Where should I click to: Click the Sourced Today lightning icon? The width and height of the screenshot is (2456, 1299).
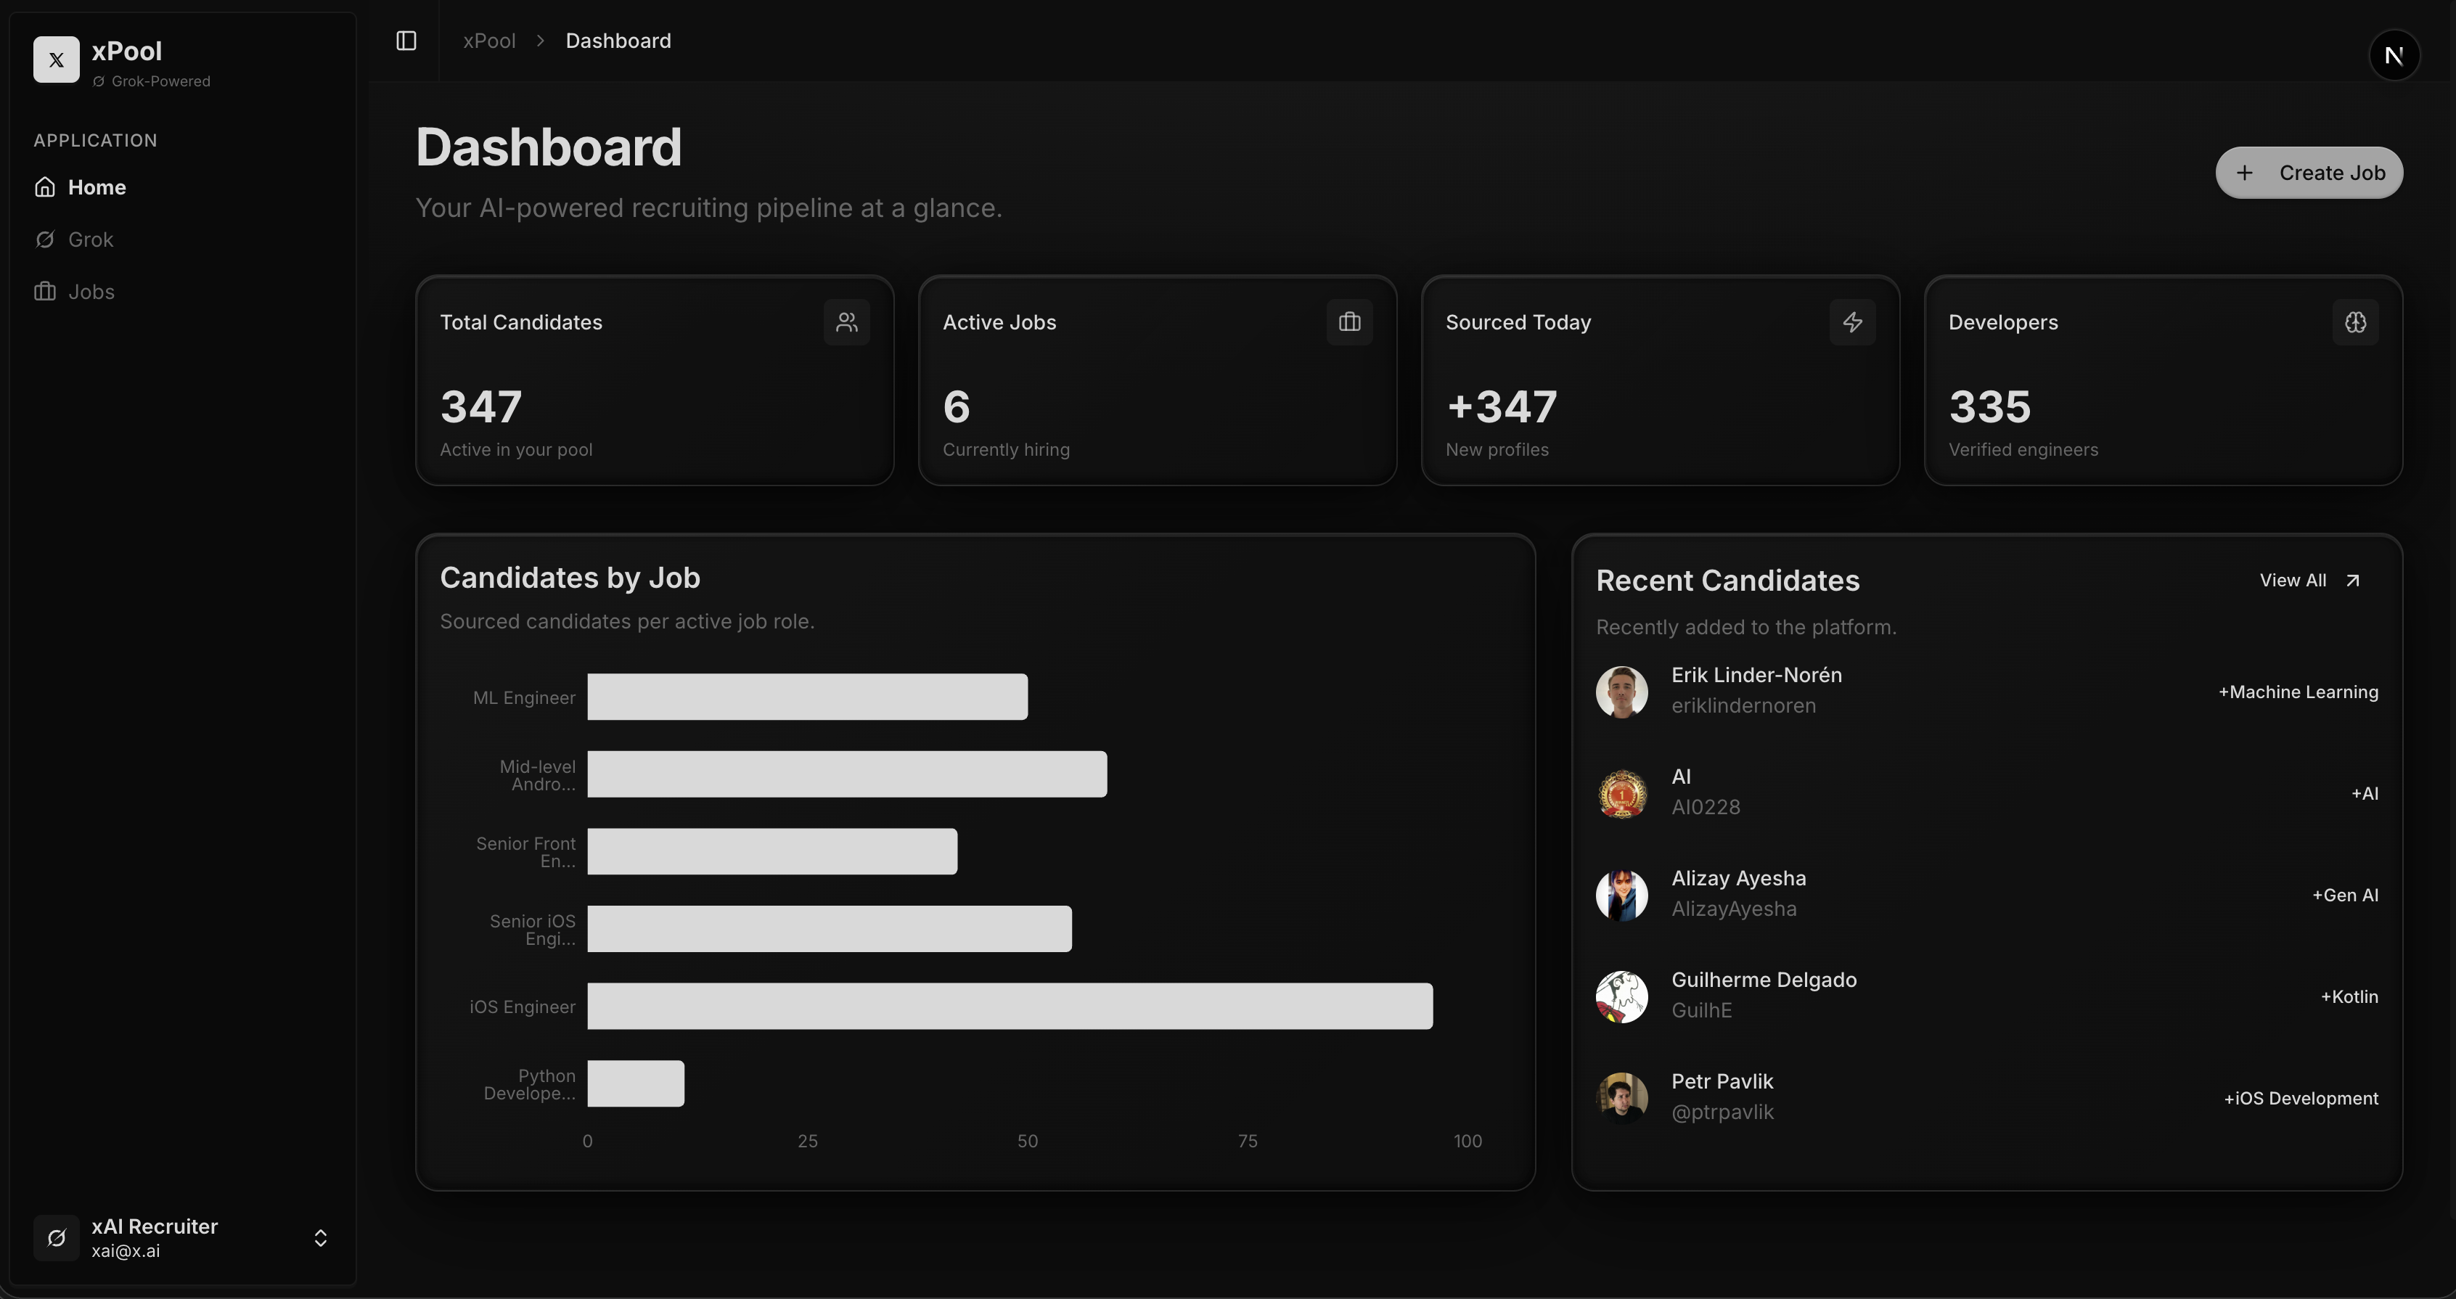[1851, 322]
